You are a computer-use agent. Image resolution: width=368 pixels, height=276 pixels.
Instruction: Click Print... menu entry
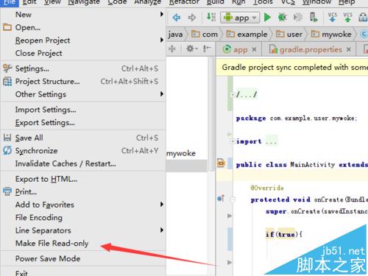click(82, 192)
